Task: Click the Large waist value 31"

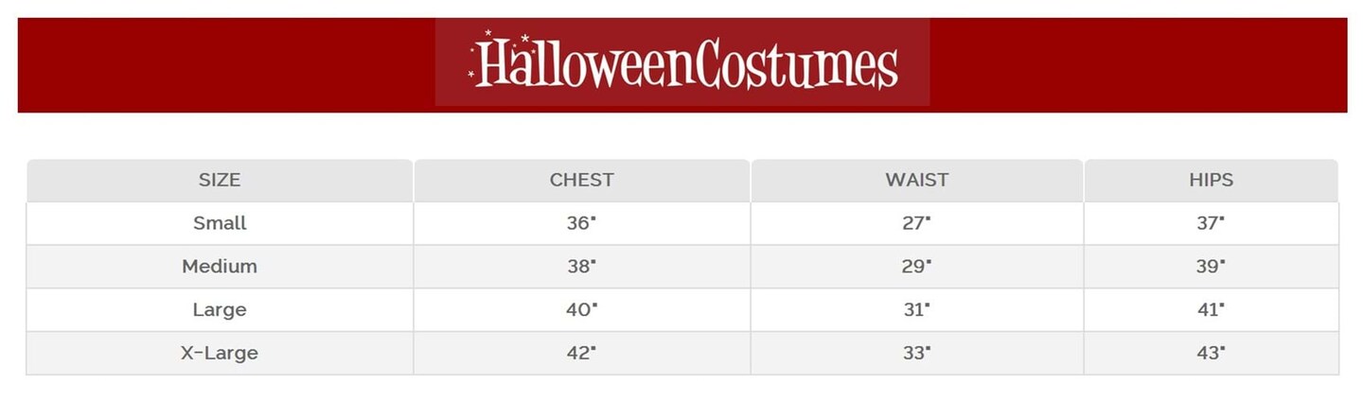Action: [x=916, y=310]
